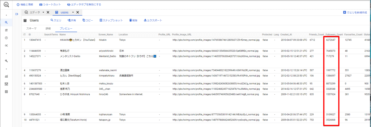Select screen name ariyoshihiroiki
The width and height of the screenshot is (371, 127).
(x=106, y=50)
